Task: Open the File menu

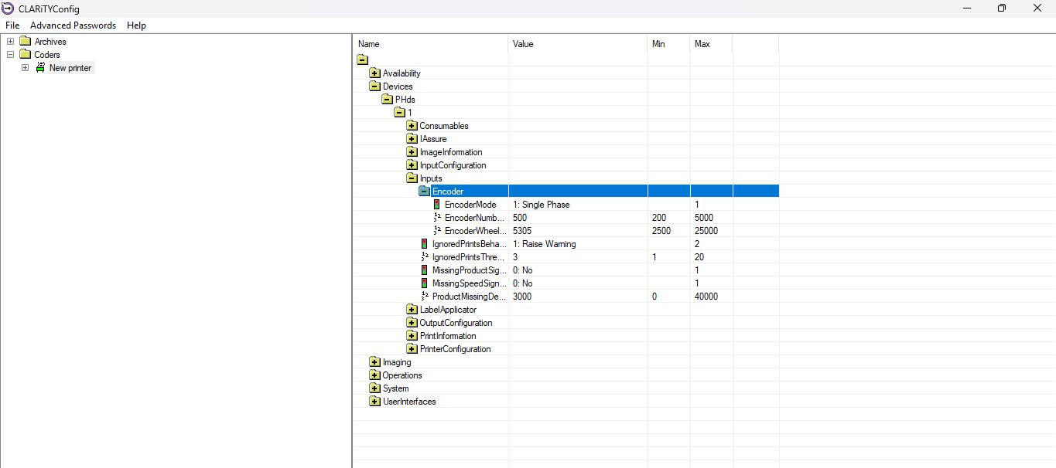Action: pyautogui.click(x=12, y=25)
